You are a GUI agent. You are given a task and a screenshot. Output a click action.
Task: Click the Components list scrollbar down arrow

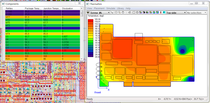81,59
